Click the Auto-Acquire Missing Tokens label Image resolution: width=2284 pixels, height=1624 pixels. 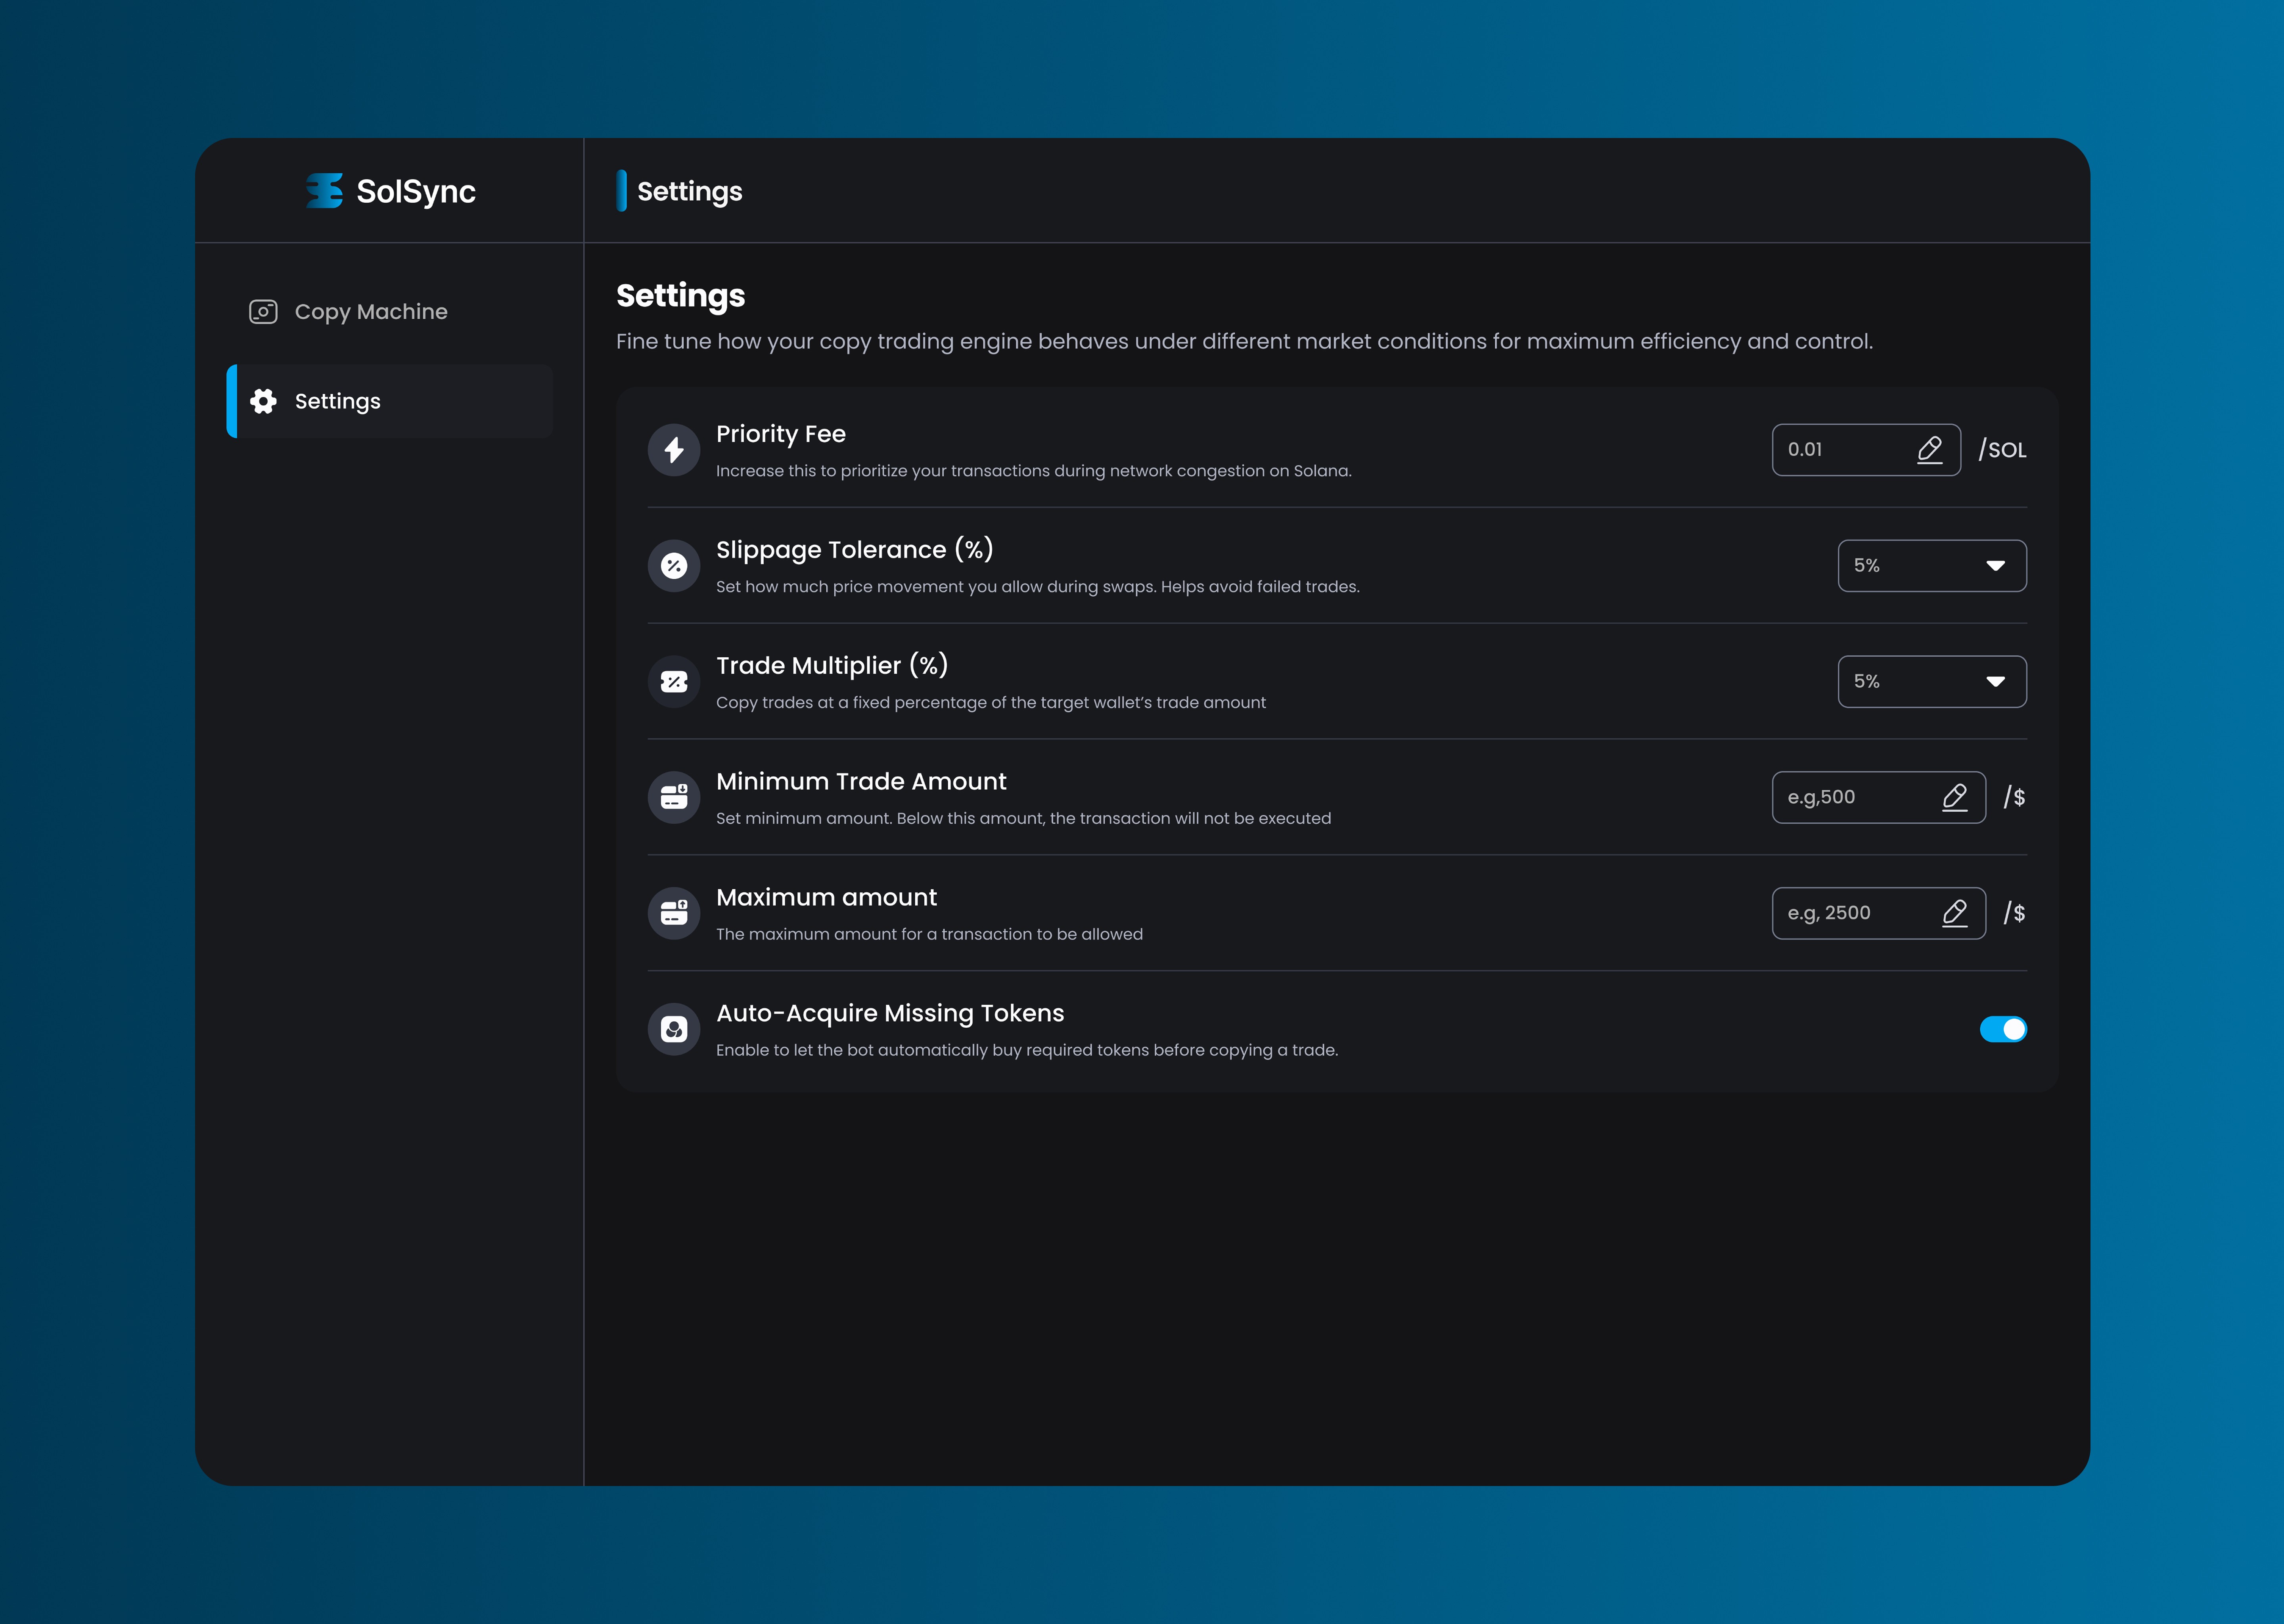pyautogui.click(x=890, y=1014)
